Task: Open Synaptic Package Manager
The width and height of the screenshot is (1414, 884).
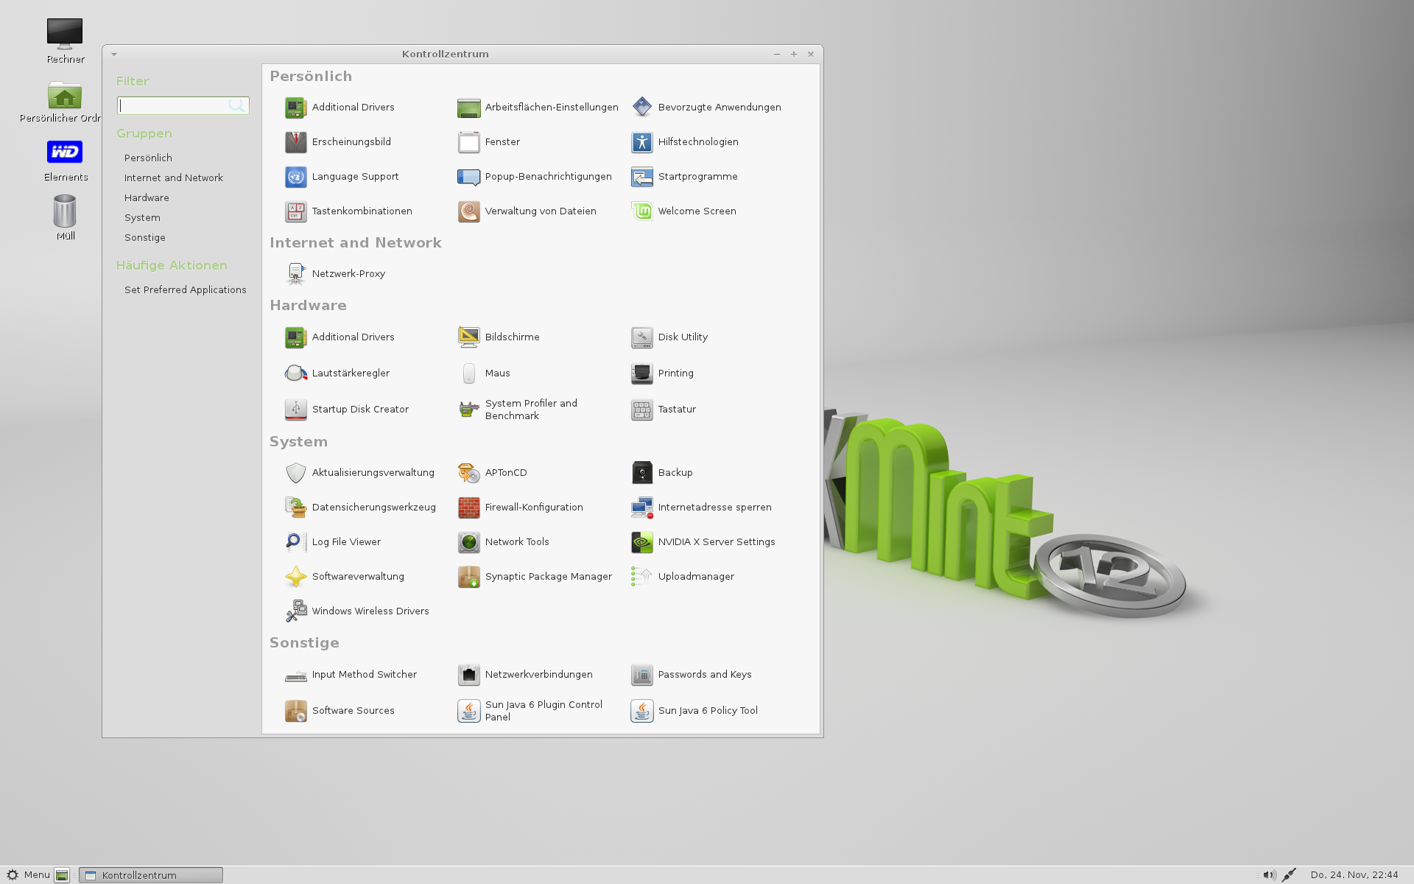Action: point(548,576)
